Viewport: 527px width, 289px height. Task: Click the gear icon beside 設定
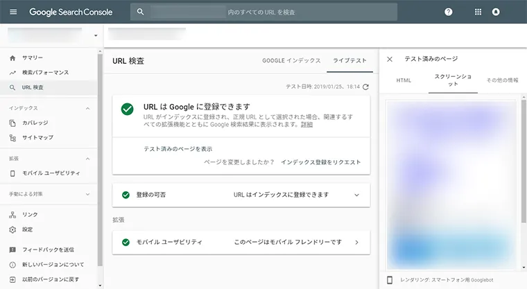(x=12, y=229)
